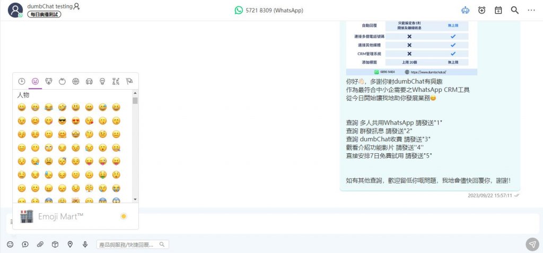
Task: Open the alarm reminder icon
Action: click(481, 11)
